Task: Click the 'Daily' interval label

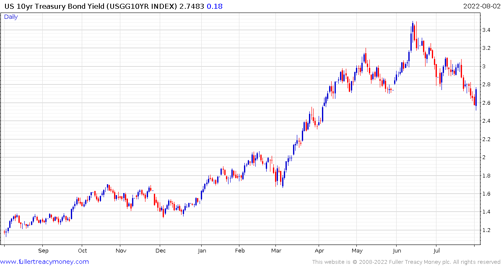Action: [11, 17]
